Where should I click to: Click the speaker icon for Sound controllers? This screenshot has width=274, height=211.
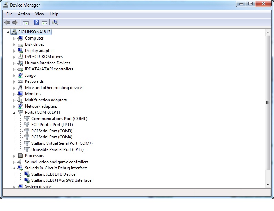click(20, 162)
